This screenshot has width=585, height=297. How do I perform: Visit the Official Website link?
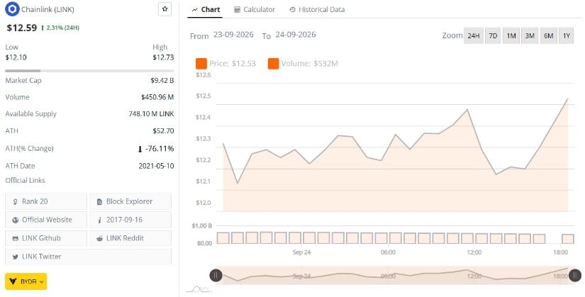click(x=46, y=220)
